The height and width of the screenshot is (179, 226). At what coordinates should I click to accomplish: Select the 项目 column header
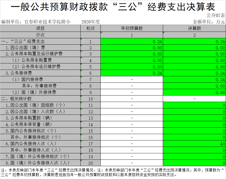(x=40, y=29)
